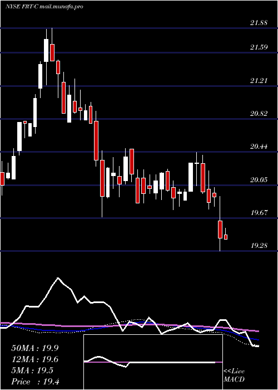Click the Price : 19.4 readout

click(x=35, y=382)
